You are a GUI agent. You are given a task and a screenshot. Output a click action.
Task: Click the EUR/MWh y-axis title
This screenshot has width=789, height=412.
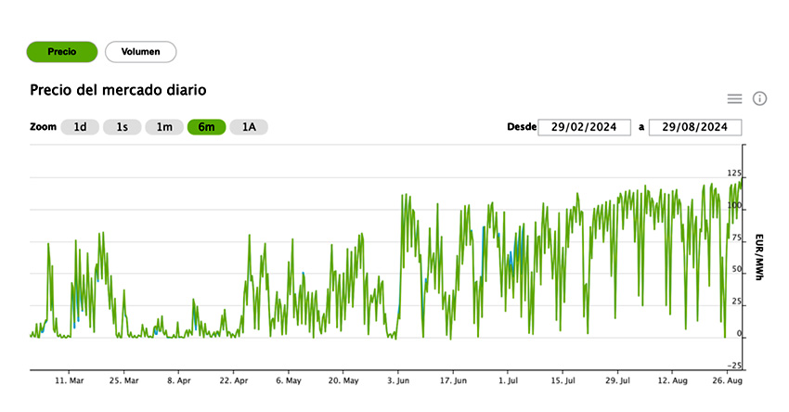tap(759, 257)
